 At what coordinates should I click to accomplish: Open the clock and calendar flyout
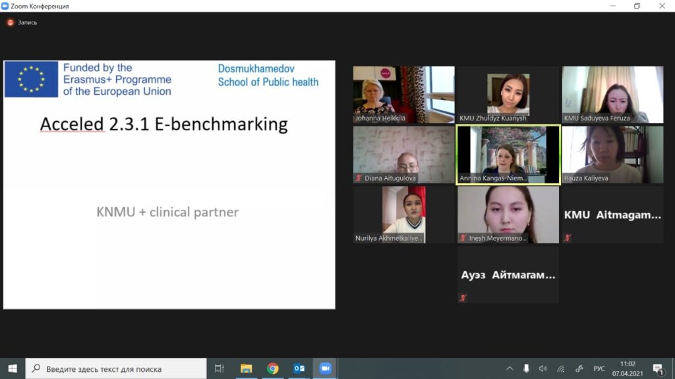click(628, 368)
